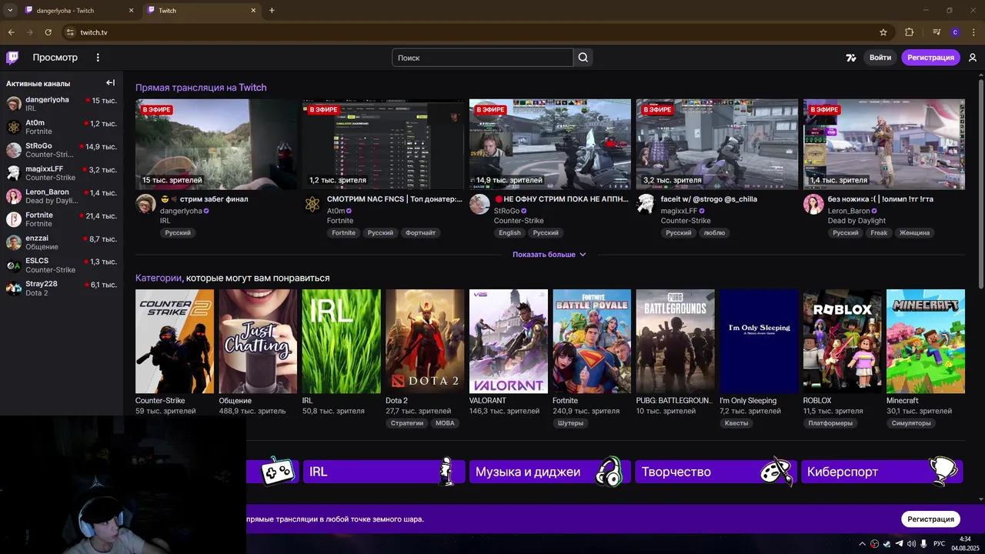The height and width of the screenshot is (554, 985).
Task: Click the Фортнайт tag on At0m's stream
Action: pyautogui.click(x=420, y=233)
